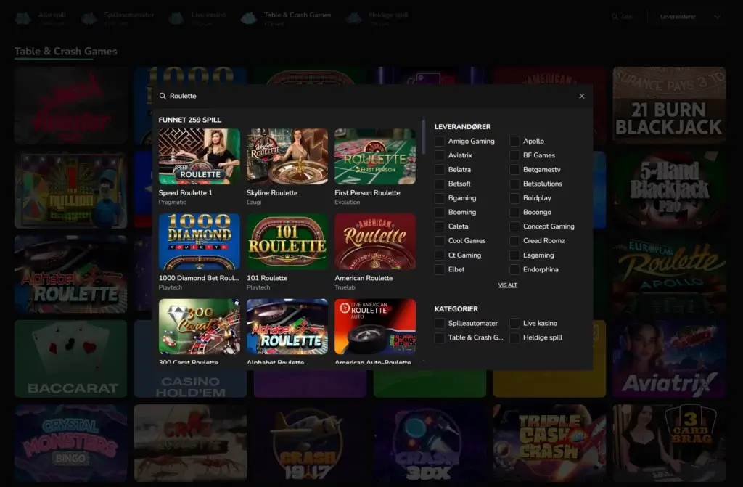Click the Alle spill category icon
Viewport: 743px width, 487px height.
pyautogui.click(x=23, y=18)
